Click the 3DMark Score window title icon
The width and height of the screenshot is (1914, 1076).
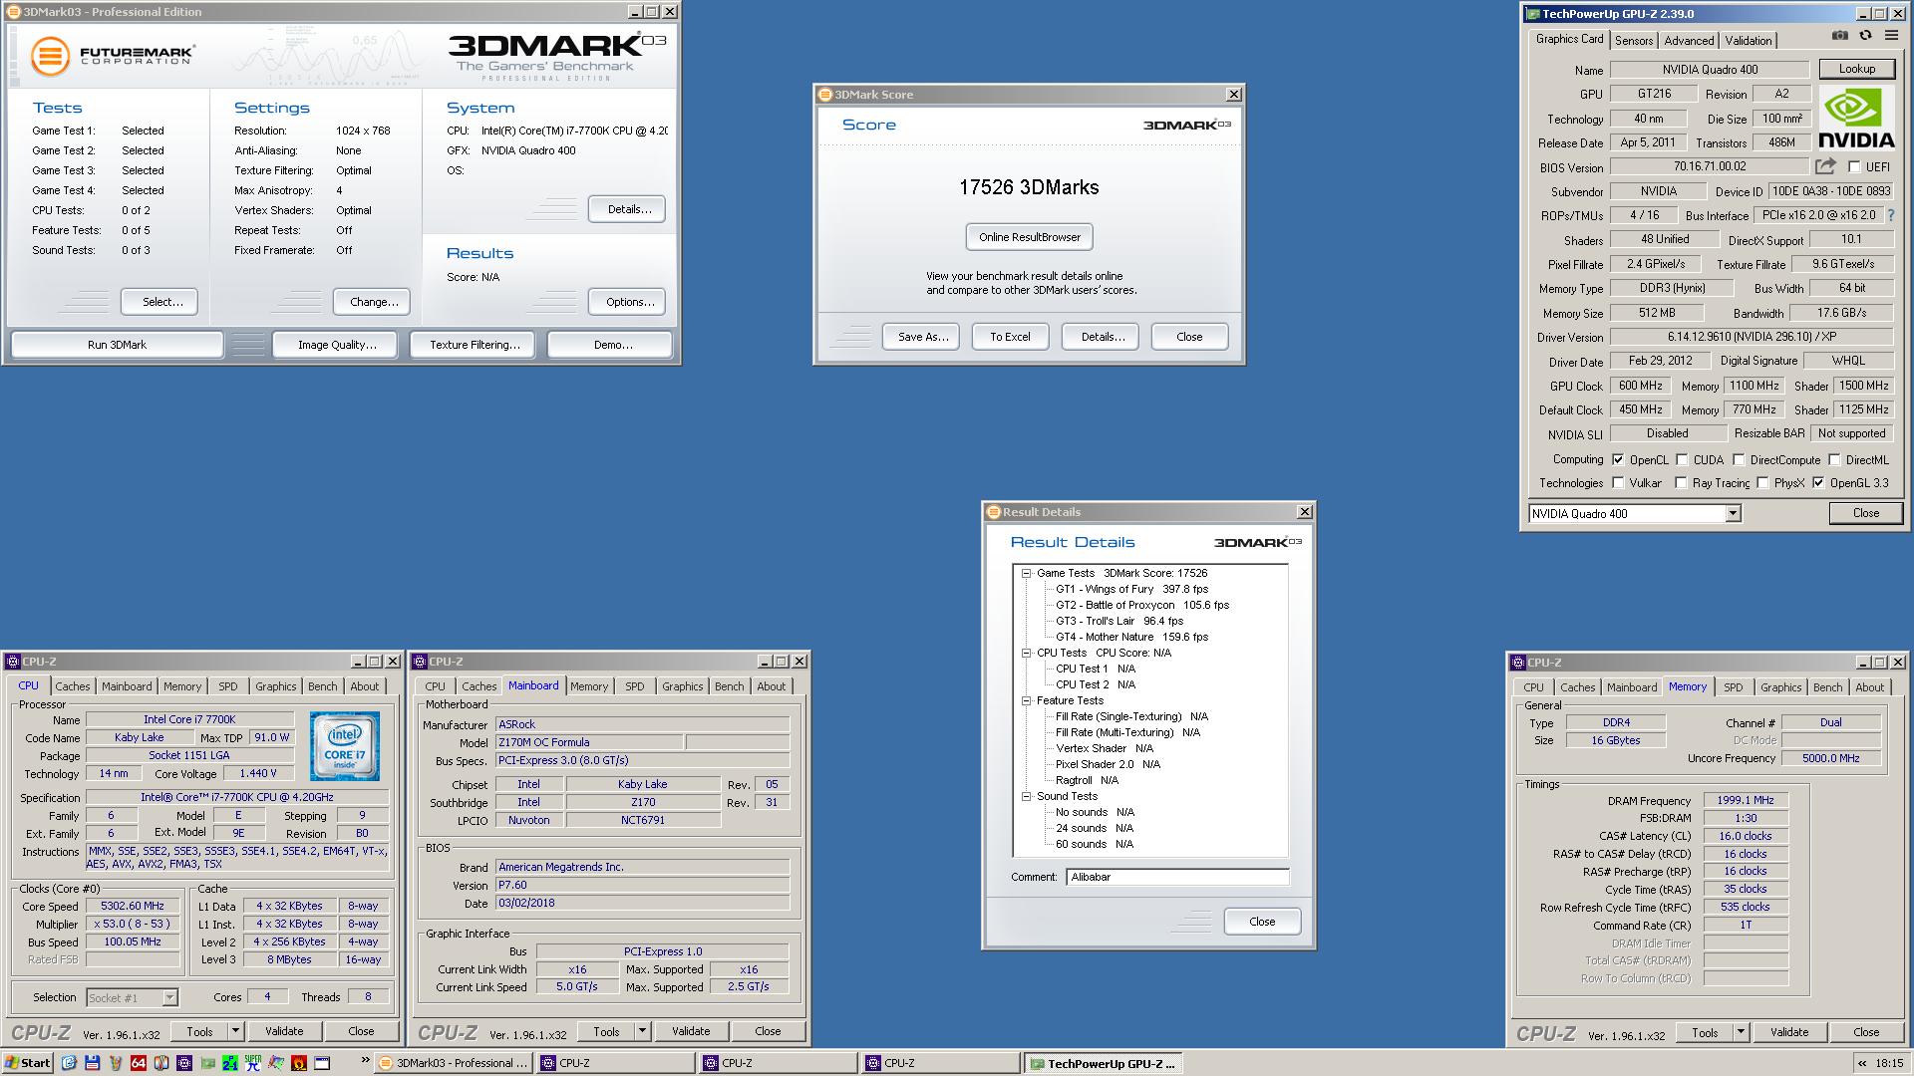[x=825, y=95]
